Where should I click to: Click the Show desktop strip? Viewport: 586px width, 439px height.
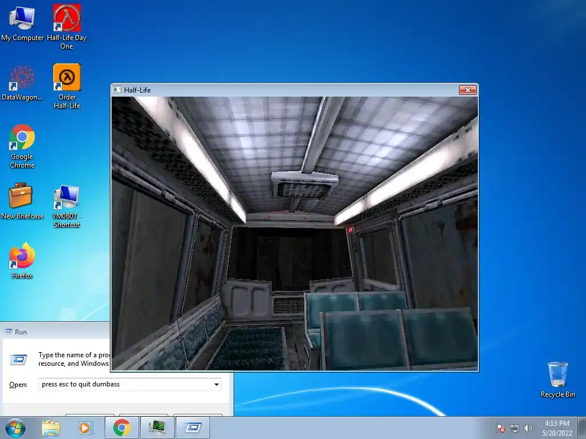582,428
